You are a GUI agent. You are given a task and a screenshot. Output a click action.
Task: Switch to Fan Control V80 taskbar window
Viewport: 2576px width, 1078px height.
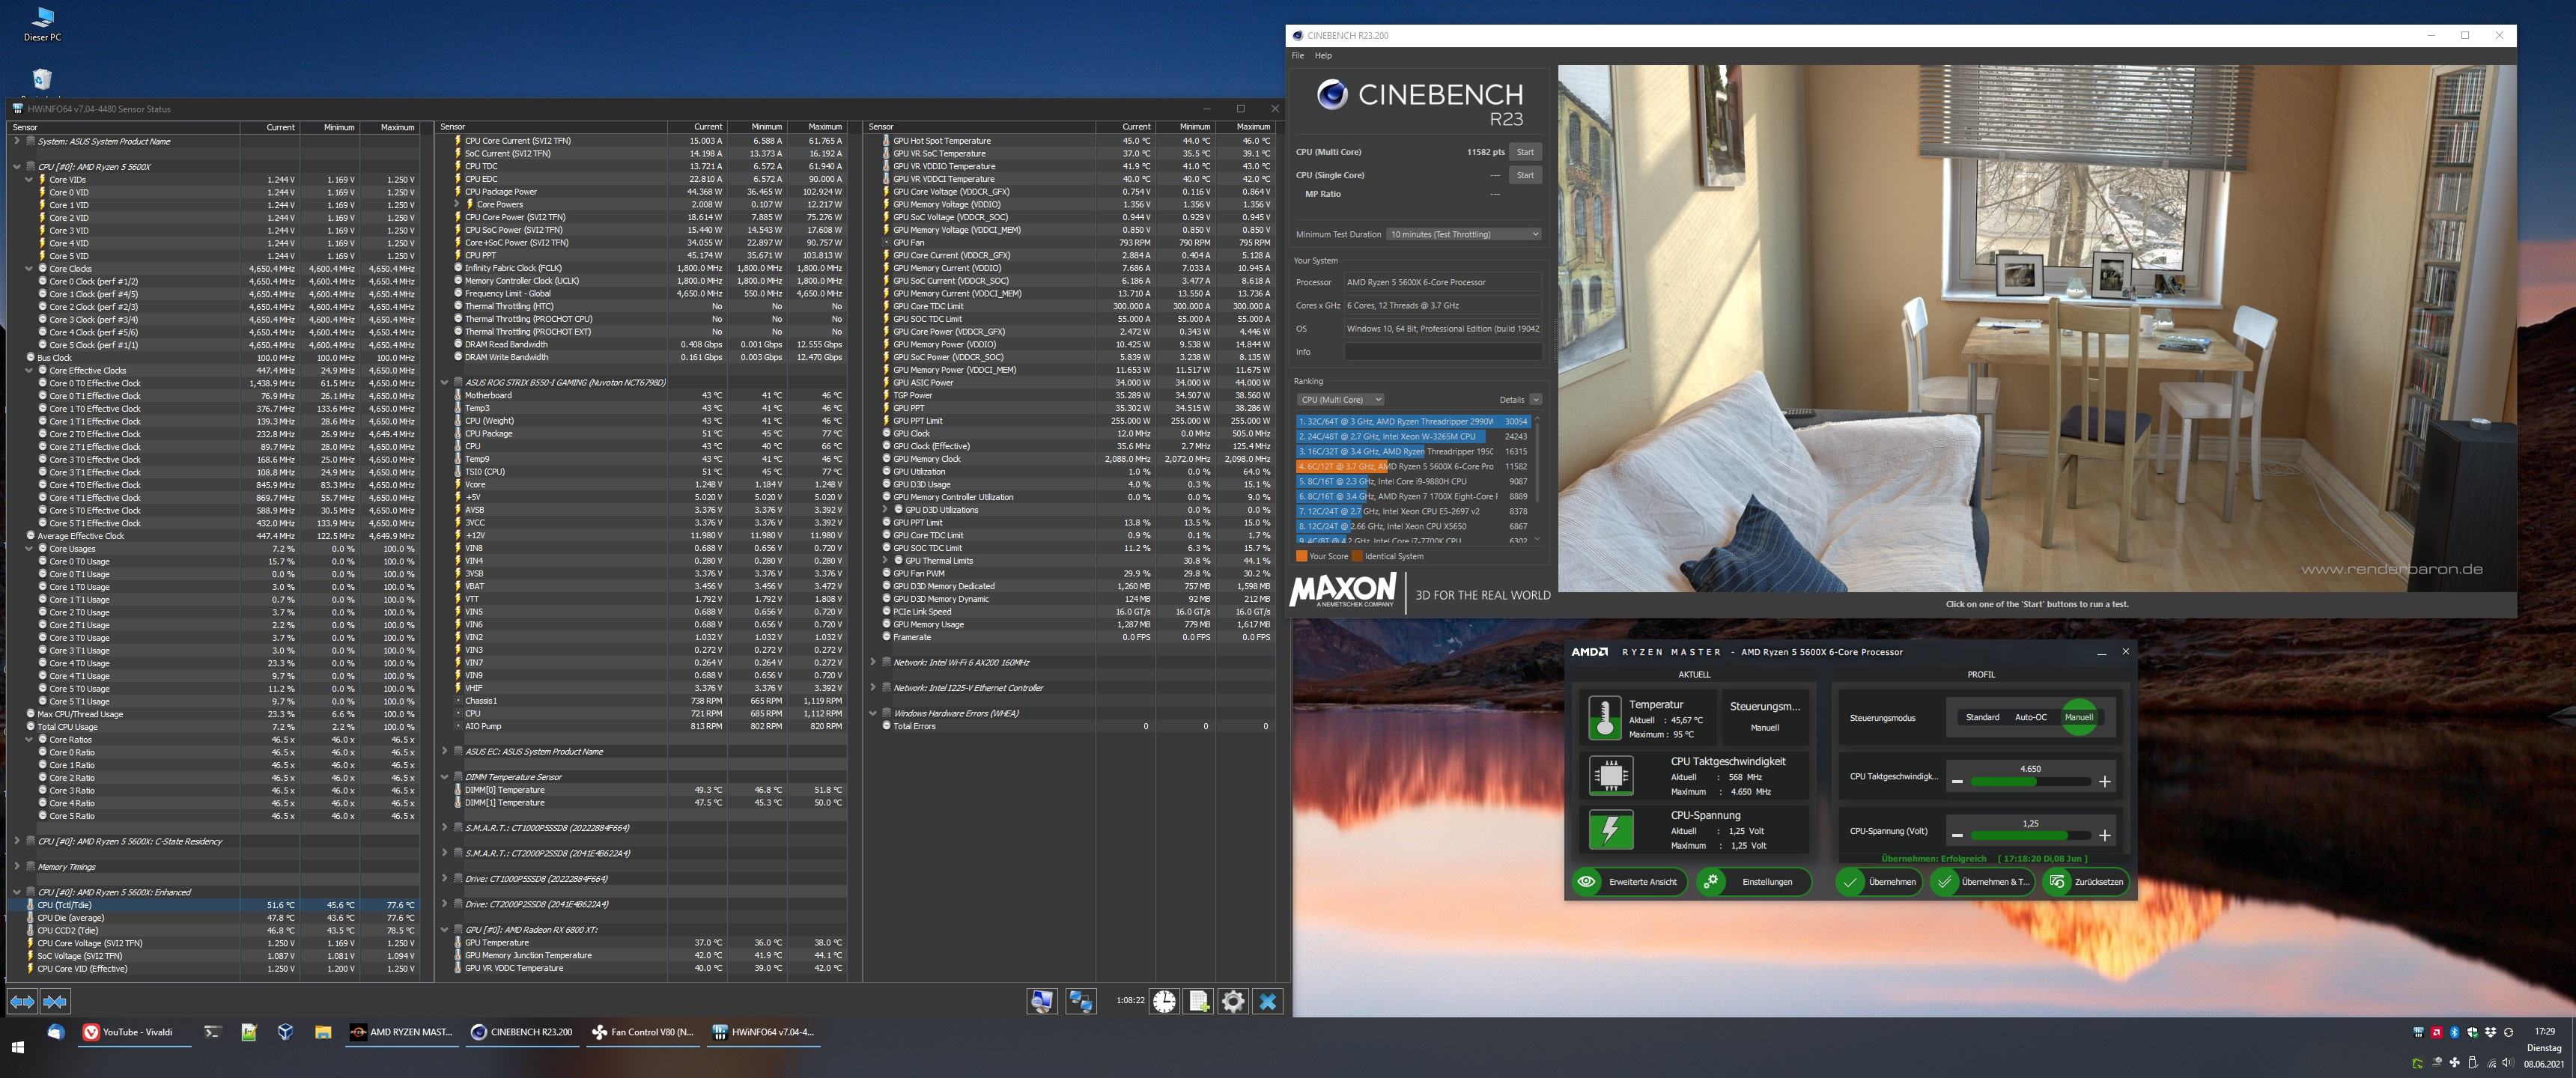(x=642, y=1032)
